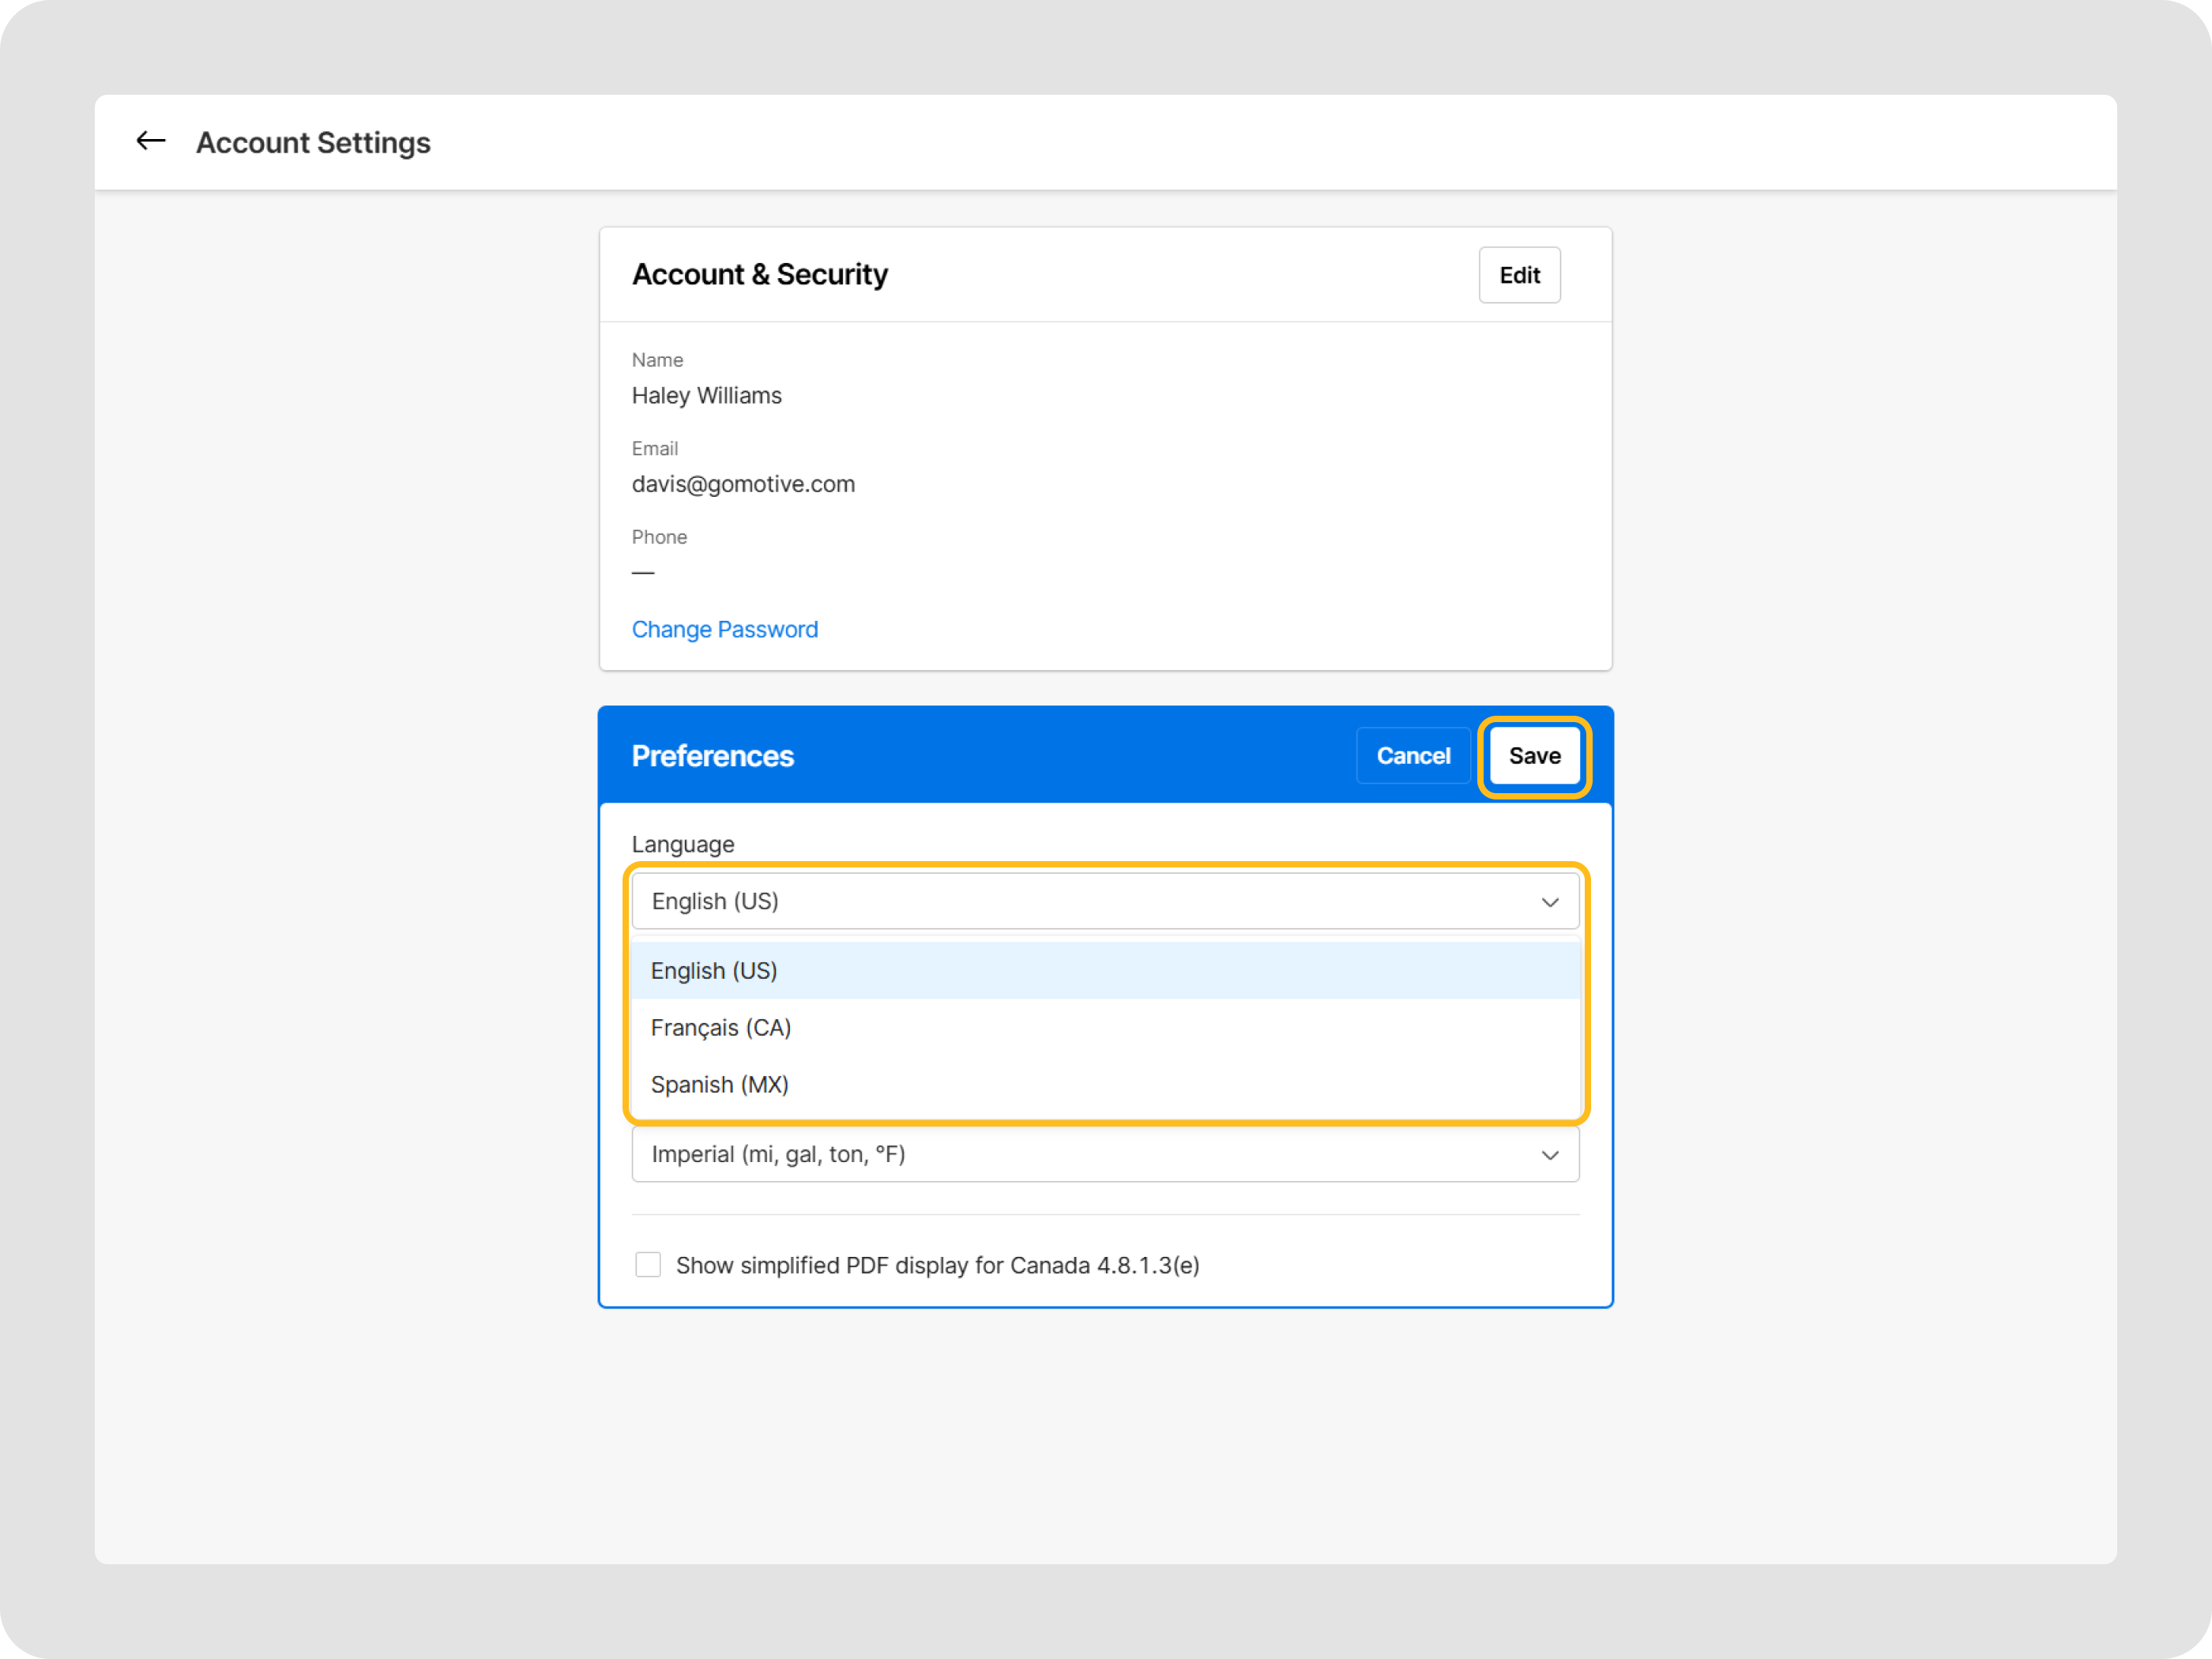Click the Show simplified PDF display label
Screen dimensions: 2212x1659
coord(937,1266)
